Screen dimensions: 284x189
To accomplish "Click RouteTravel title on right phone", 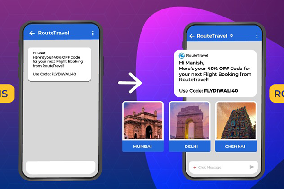I will coord(212,36).
